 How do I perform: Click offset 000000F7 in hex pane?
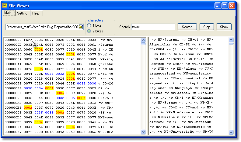[13, 132]
